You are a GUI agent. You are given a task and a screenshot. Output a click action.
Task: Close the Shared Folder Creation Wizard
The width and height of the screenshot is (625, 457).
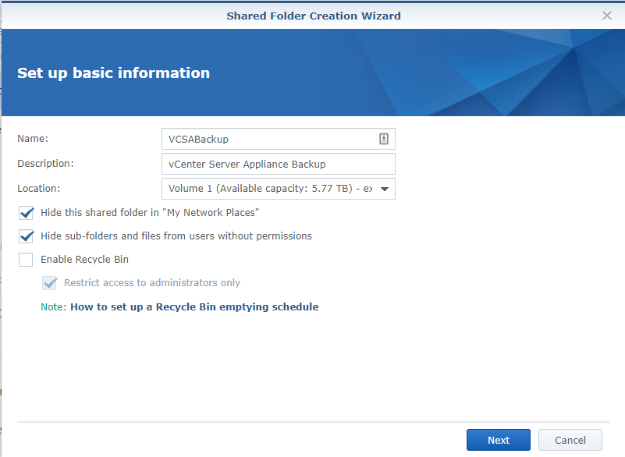[607, 16]
